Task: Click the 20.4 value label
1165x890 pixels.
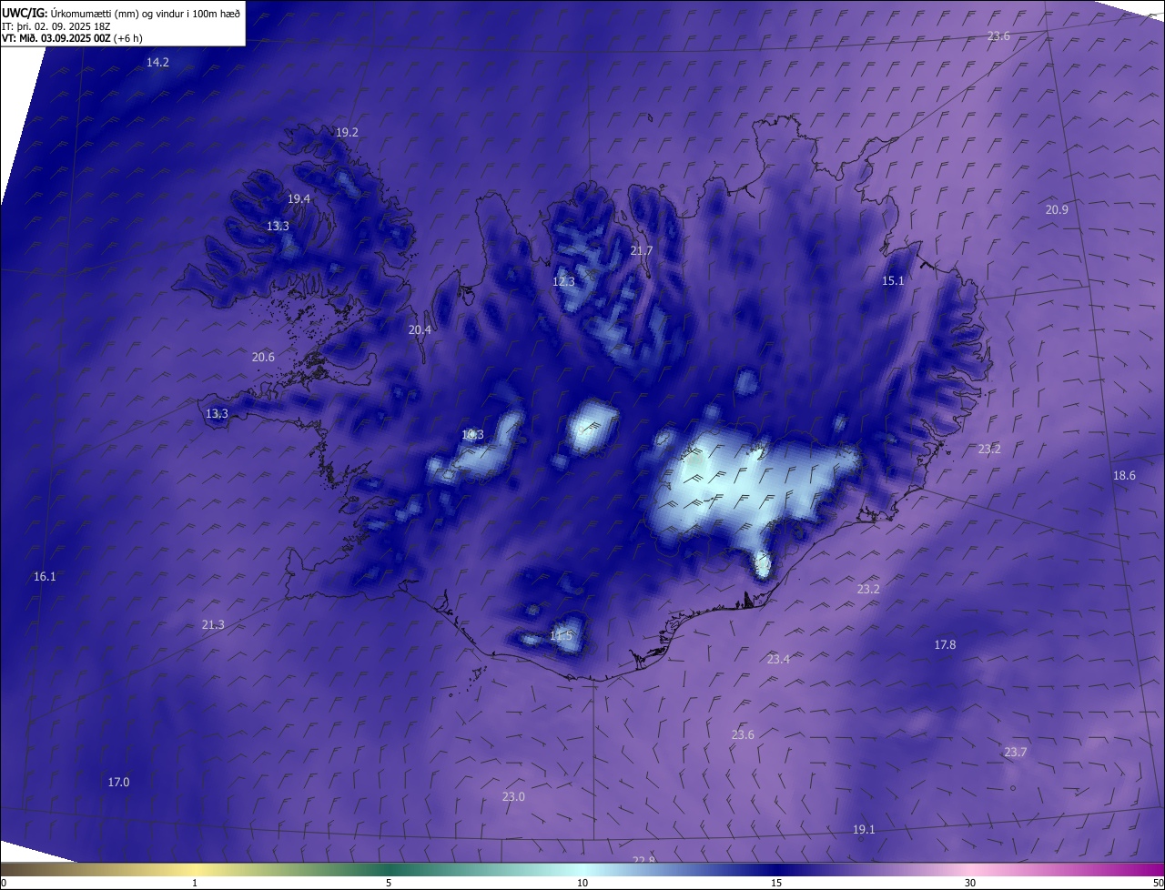Action: pos(420,329)
